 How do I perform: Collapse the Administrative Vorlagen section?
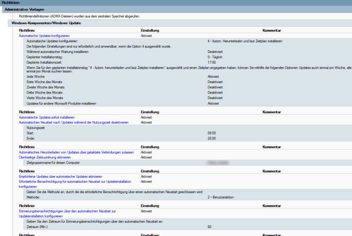24,9
